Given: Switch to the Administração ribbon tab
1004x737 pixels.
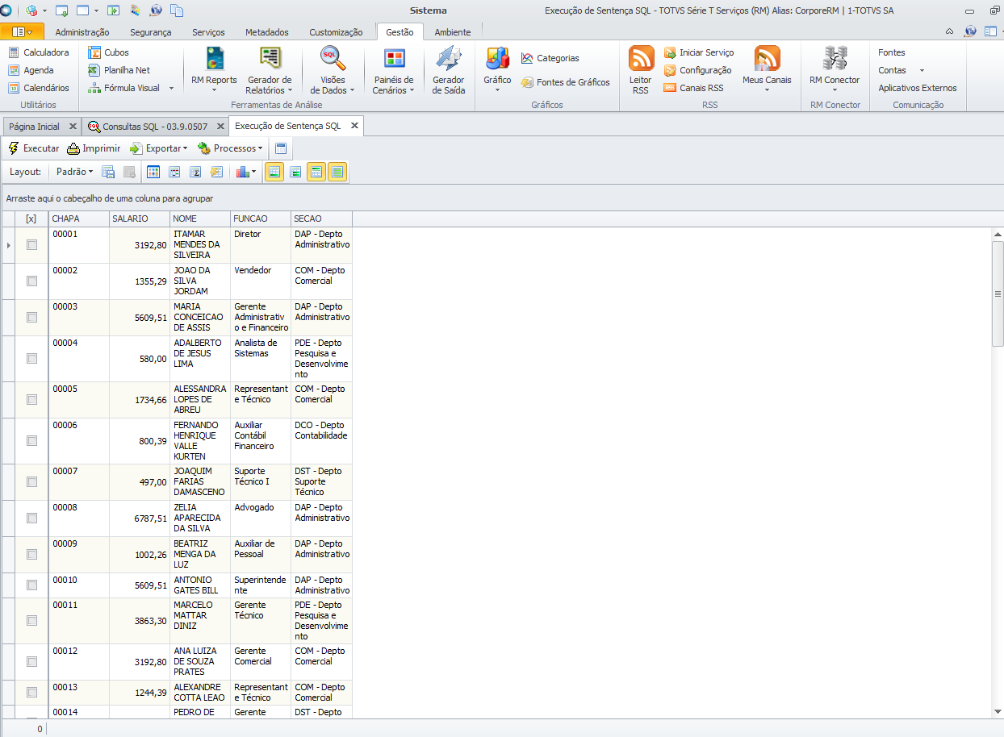Looking at the screenshot, I should (82, 32).
